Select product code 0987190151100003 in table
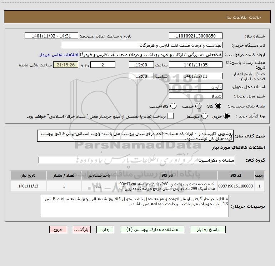 click(x=236, y=186)
